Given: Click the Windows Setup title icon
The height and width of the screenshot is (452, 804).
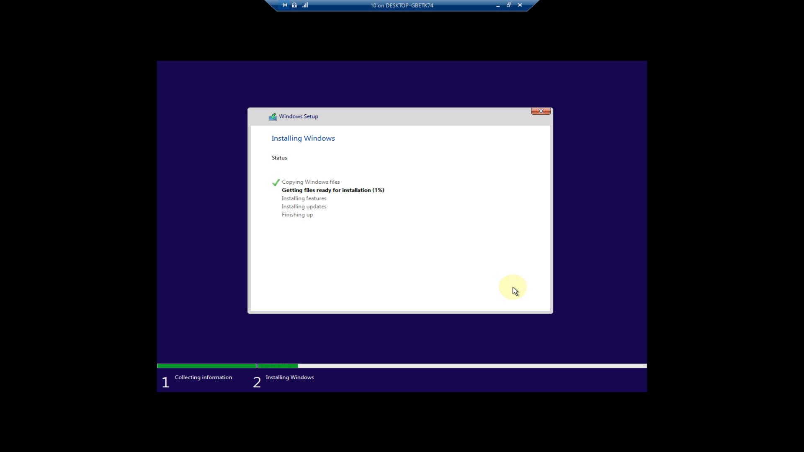Looking at the screenshot, I should point(273,117).
